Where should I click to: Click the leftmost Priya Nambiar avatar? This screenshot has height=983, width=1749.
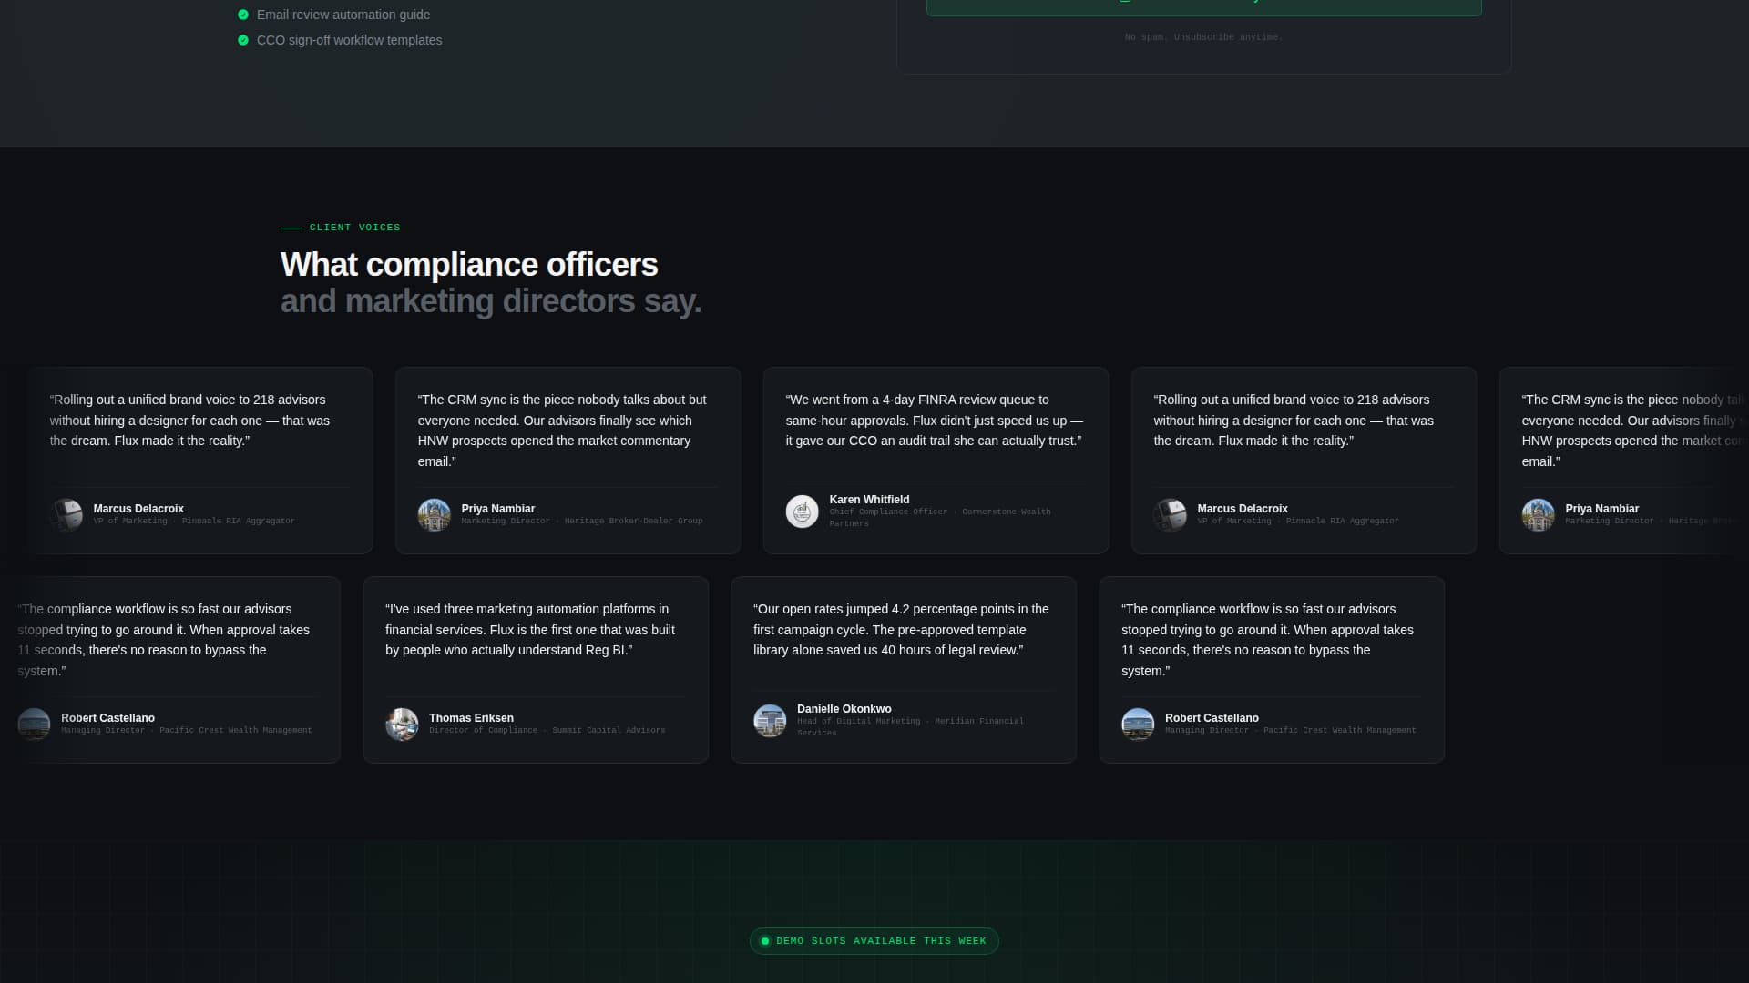point(435,515)
